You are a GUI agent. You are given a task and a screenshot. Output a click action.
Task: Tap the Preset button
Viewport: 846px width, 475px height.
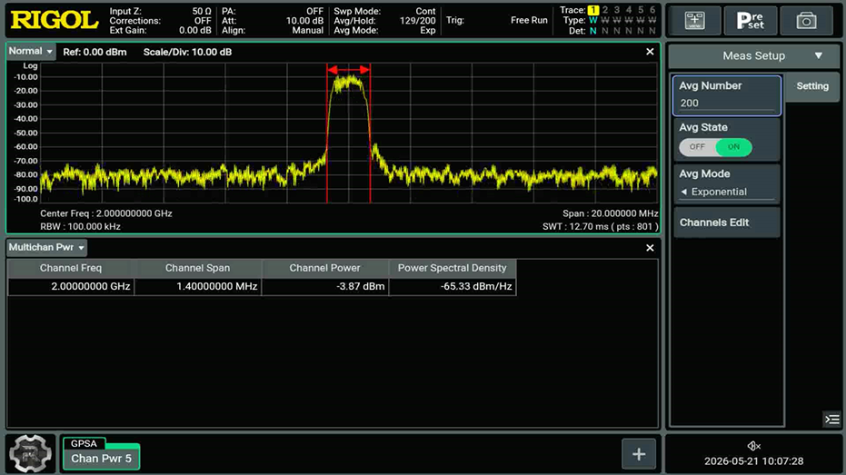point(750,21)
